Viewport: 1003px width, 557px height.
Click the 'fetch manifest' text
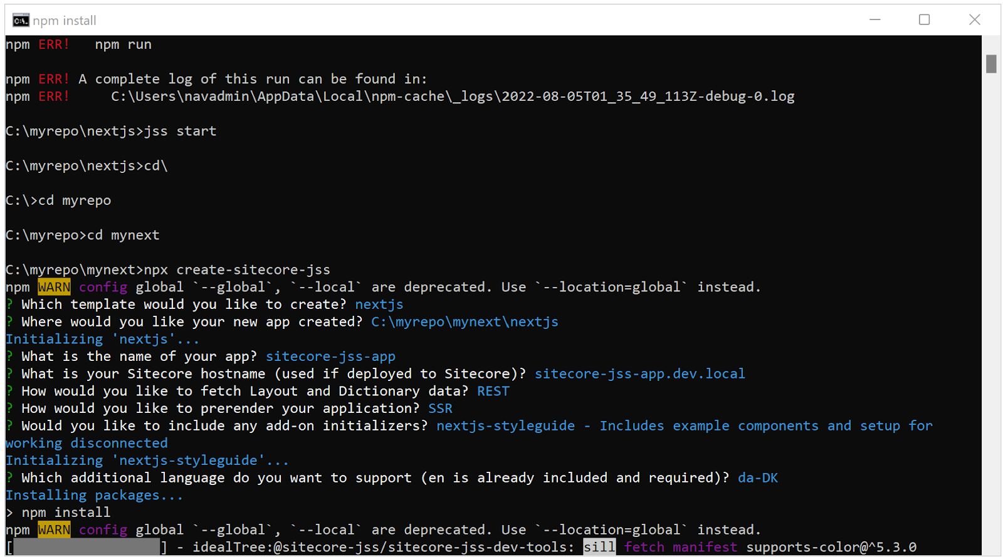click(x=681, y=547)
